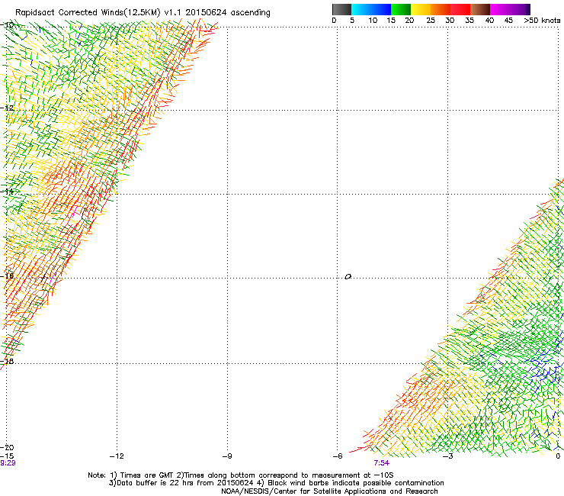Viewport: 564px width, 496px height.
Task: Click the legend value '45' under color bar
Action: [508, 21]
